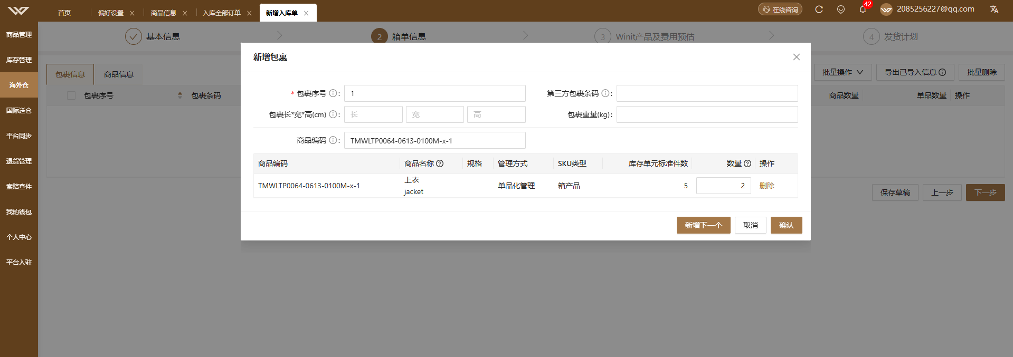Click step 2 箱单信息 circle
This screenshot has width=1013, height=357.
coord(380,36)
